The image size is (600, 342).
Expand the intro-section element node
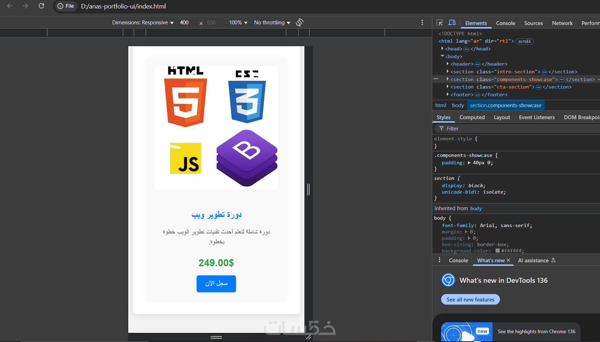(x=447, y=72)
